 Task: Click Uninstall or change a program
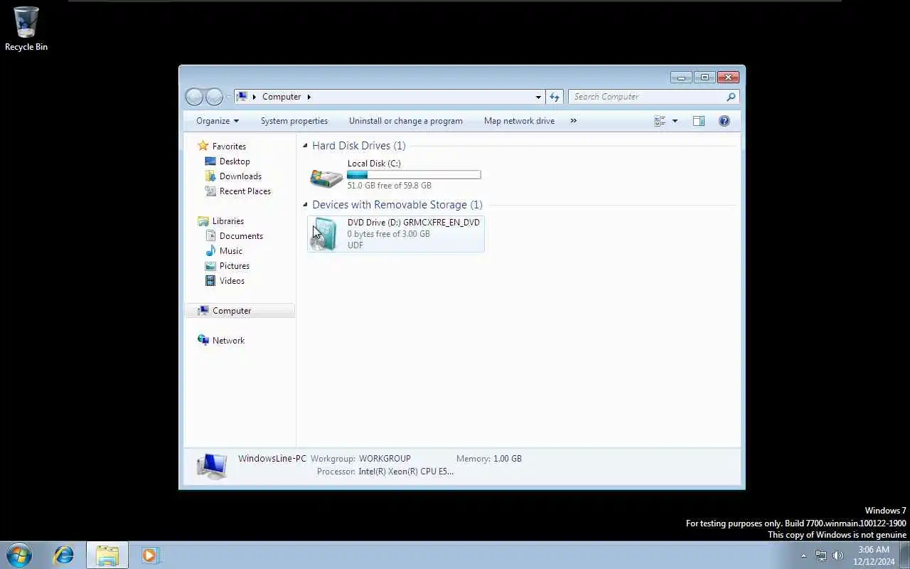tap(406, 121)
